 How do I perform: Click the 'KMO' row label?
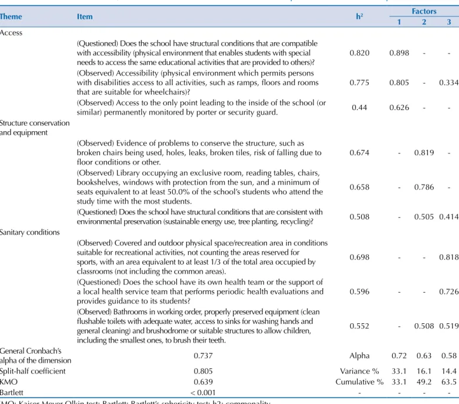click(9, 382)
